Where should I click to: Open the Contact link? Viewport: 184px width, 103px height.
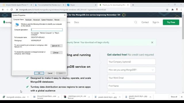tap(145, 22)
